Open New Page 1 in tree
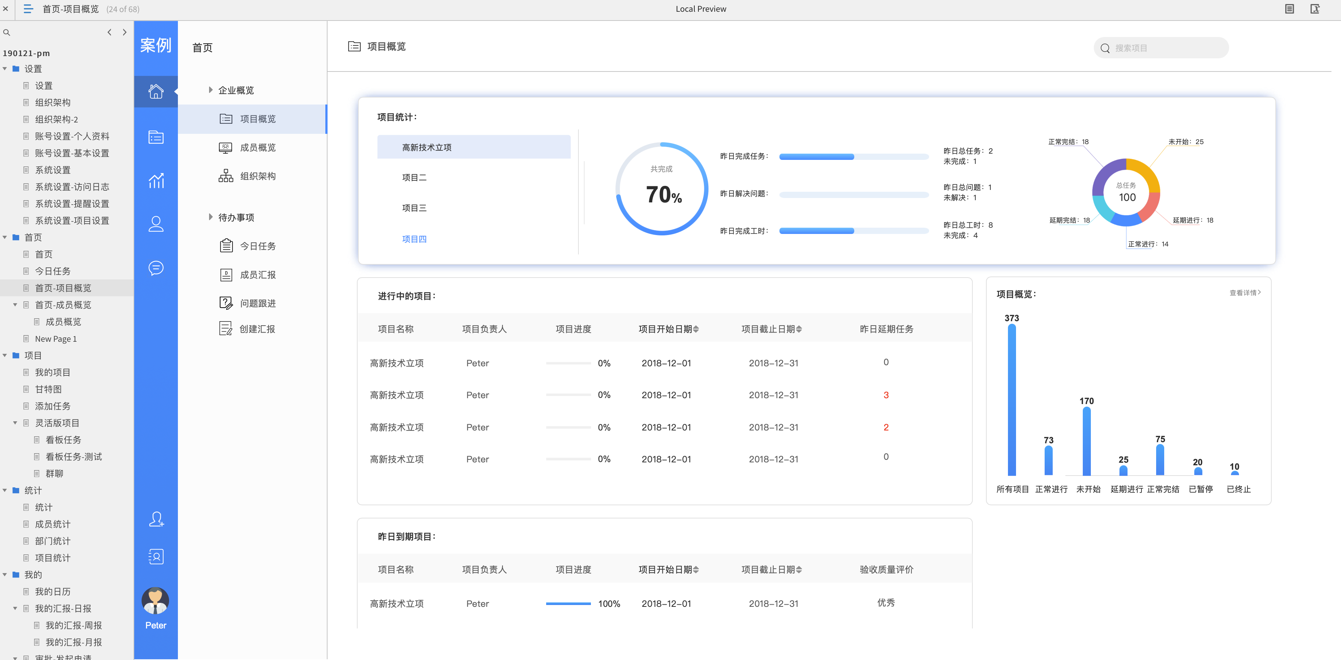Viewport: 1341px width, 660px height. pos(56,339)
